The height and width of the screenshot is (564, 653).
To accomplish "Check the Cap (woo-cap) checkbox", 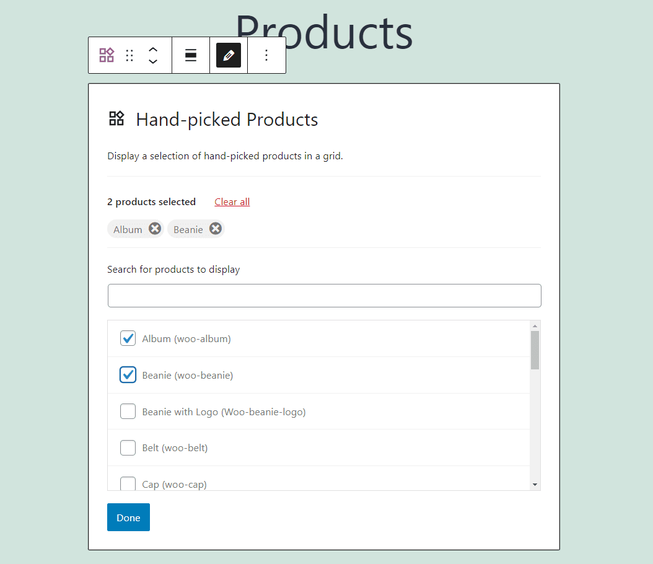I will point(128,483).
